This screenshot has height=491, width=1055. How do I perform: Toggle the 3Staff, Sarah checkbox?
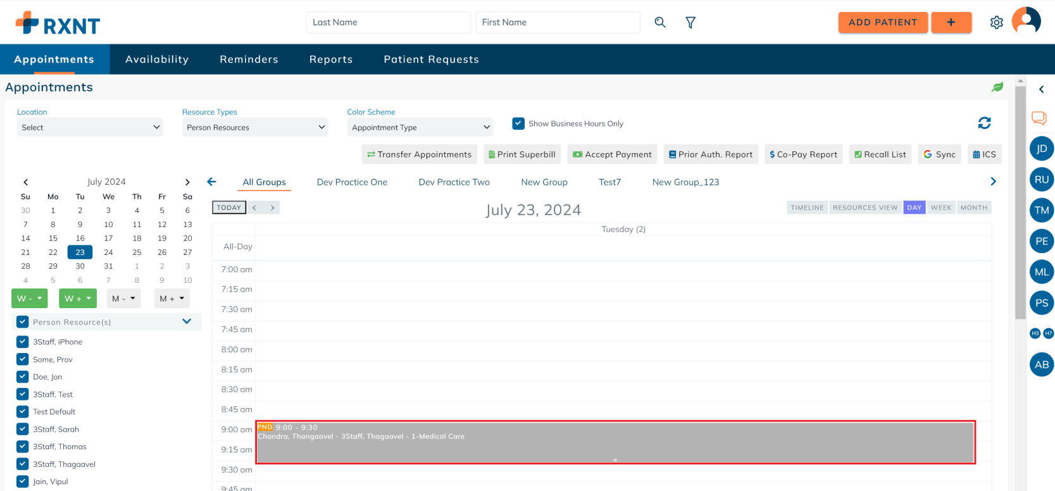pyautogui.click(x=23, y=429)
